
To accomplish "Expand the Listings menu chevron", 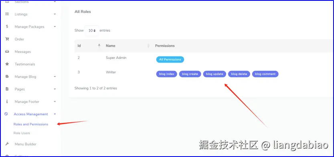I will (x=55, y=14).
